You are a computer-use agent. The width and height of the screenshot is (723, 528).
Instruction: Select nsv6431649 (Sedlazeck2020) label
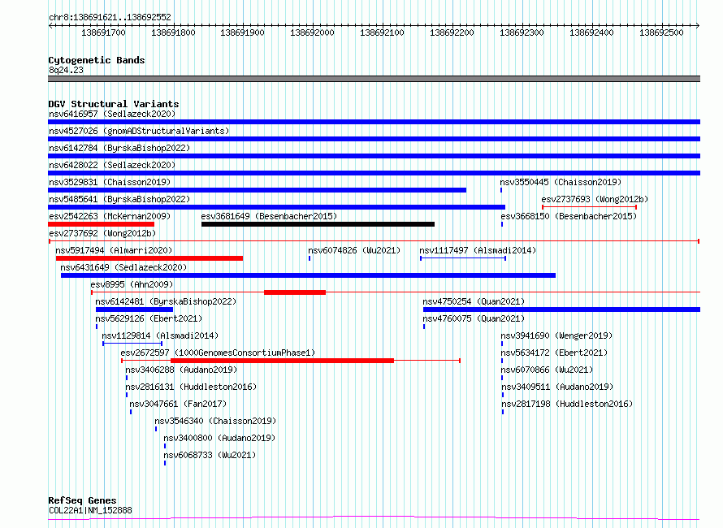pyautogui.click(x=123, y=267)
